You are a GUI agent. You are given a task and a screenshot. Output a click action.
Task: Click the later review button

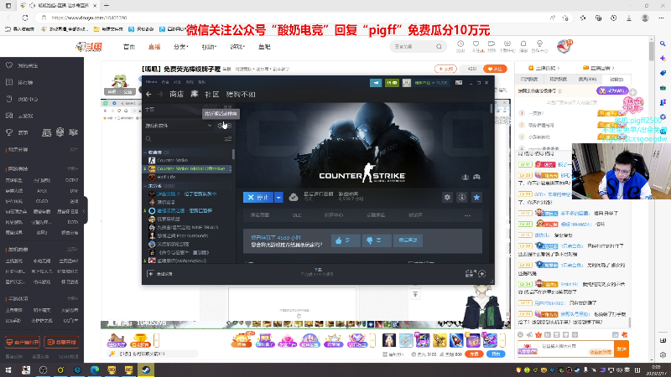pos(408,240)
